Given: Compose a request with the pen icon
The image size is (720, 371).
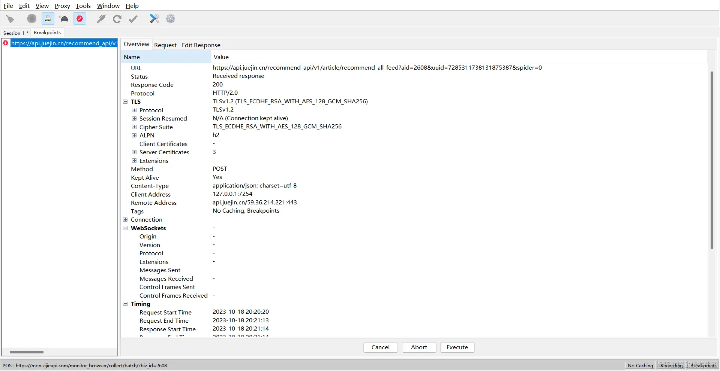Looking at the screenshot, I should click(x=101, y=19).
